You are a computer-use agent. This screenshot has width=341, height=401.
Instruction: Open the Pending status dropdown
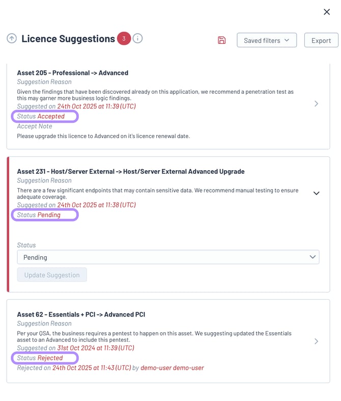click(x=168, y=257)
